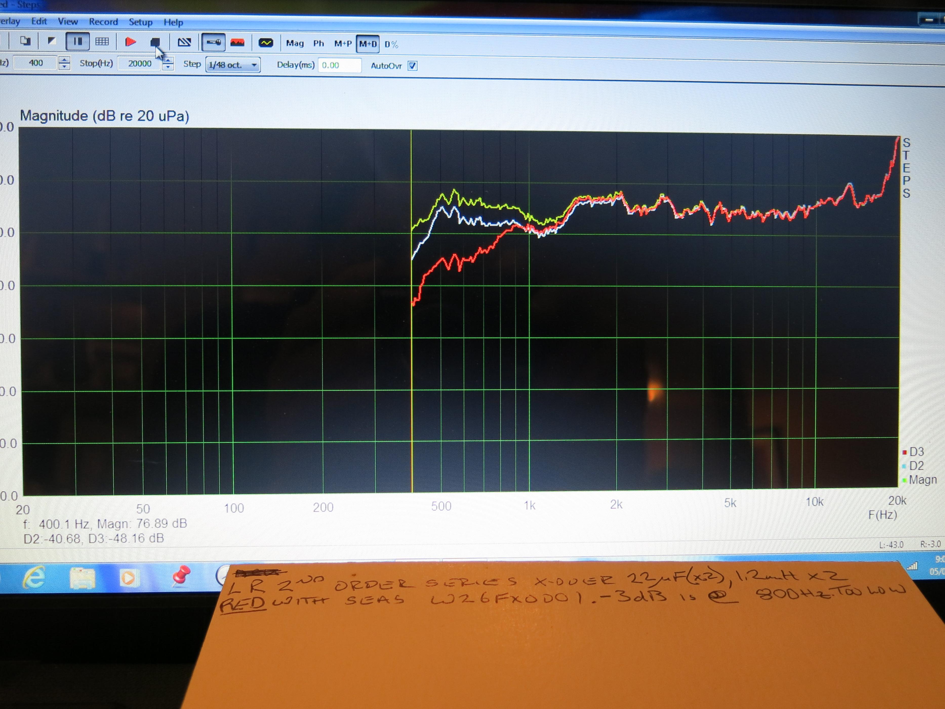Open the yellow waveform signal monitor icon
945x709 pixels.
click(x=266, y=43)
